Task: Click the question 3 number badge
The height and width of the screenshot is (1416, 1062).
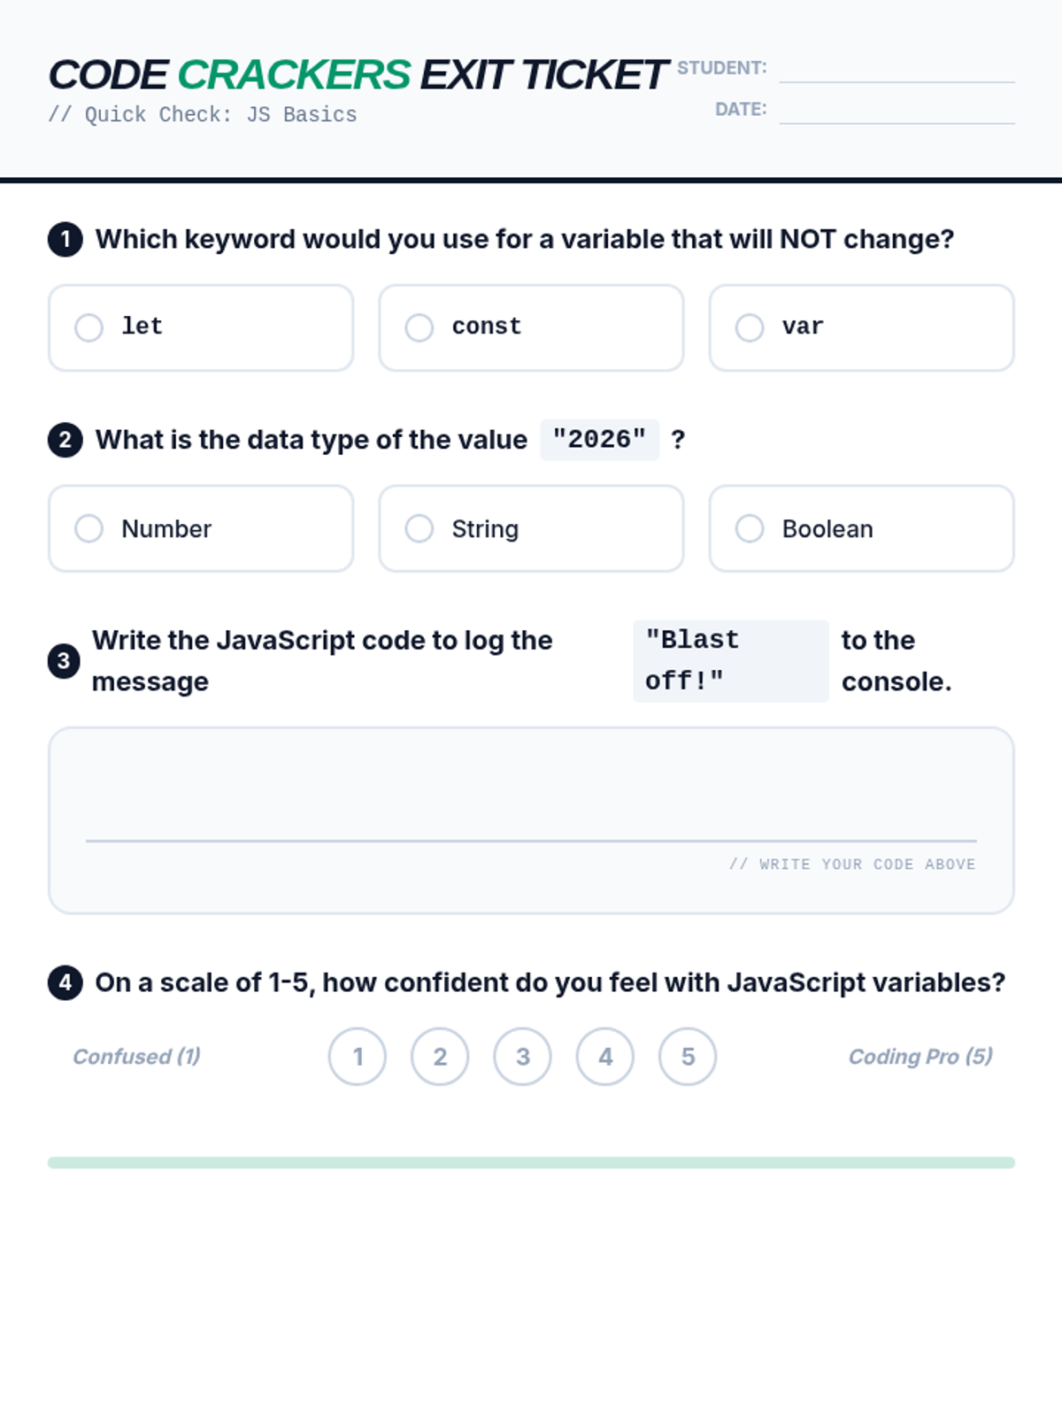Action: [x=64, y=661]
